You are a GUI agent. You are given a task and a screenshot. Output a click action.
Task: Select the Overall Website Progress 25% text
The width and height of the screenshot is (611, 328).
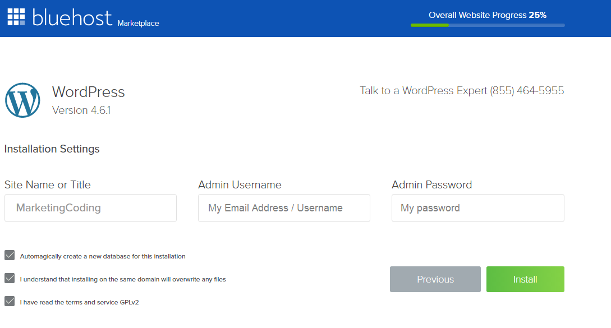(x=488, y=15)
